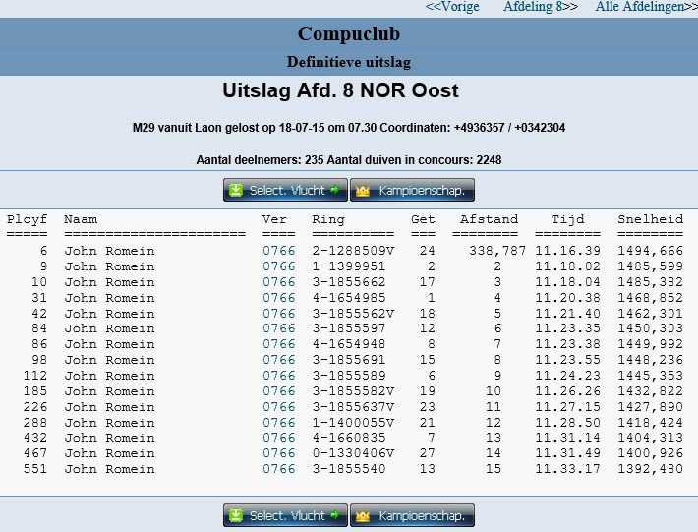Click arrival time 11.26.26
This screenshot has width=698, height=532.
coord(567,390)
